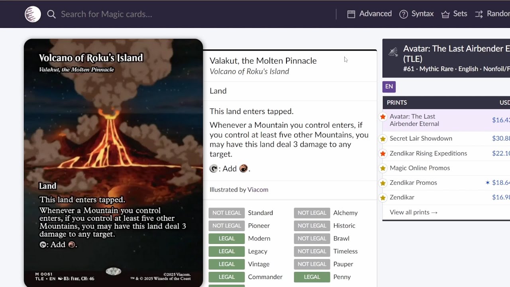Click the LEGAL badge for Vintage
The width and height of the screenshot is (510, 287).
226,264
